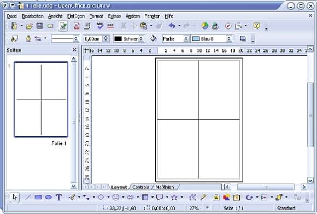Toggle Fontwork Gallery icon

click(216, 197)
